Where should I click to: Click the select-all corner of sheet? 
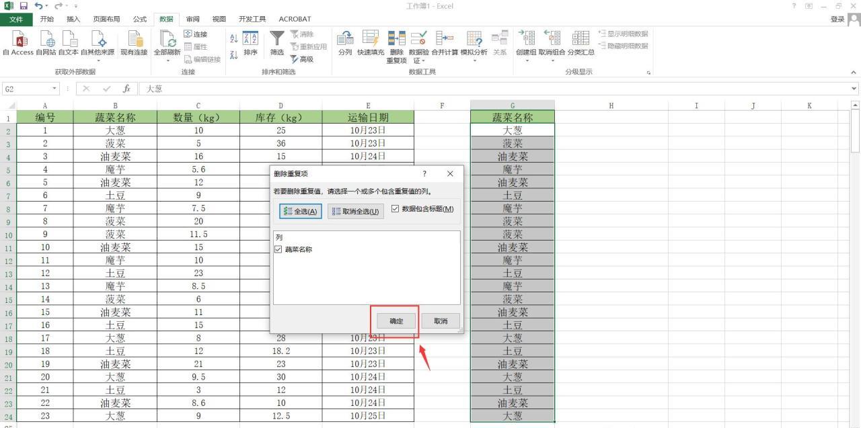(8, 105)
